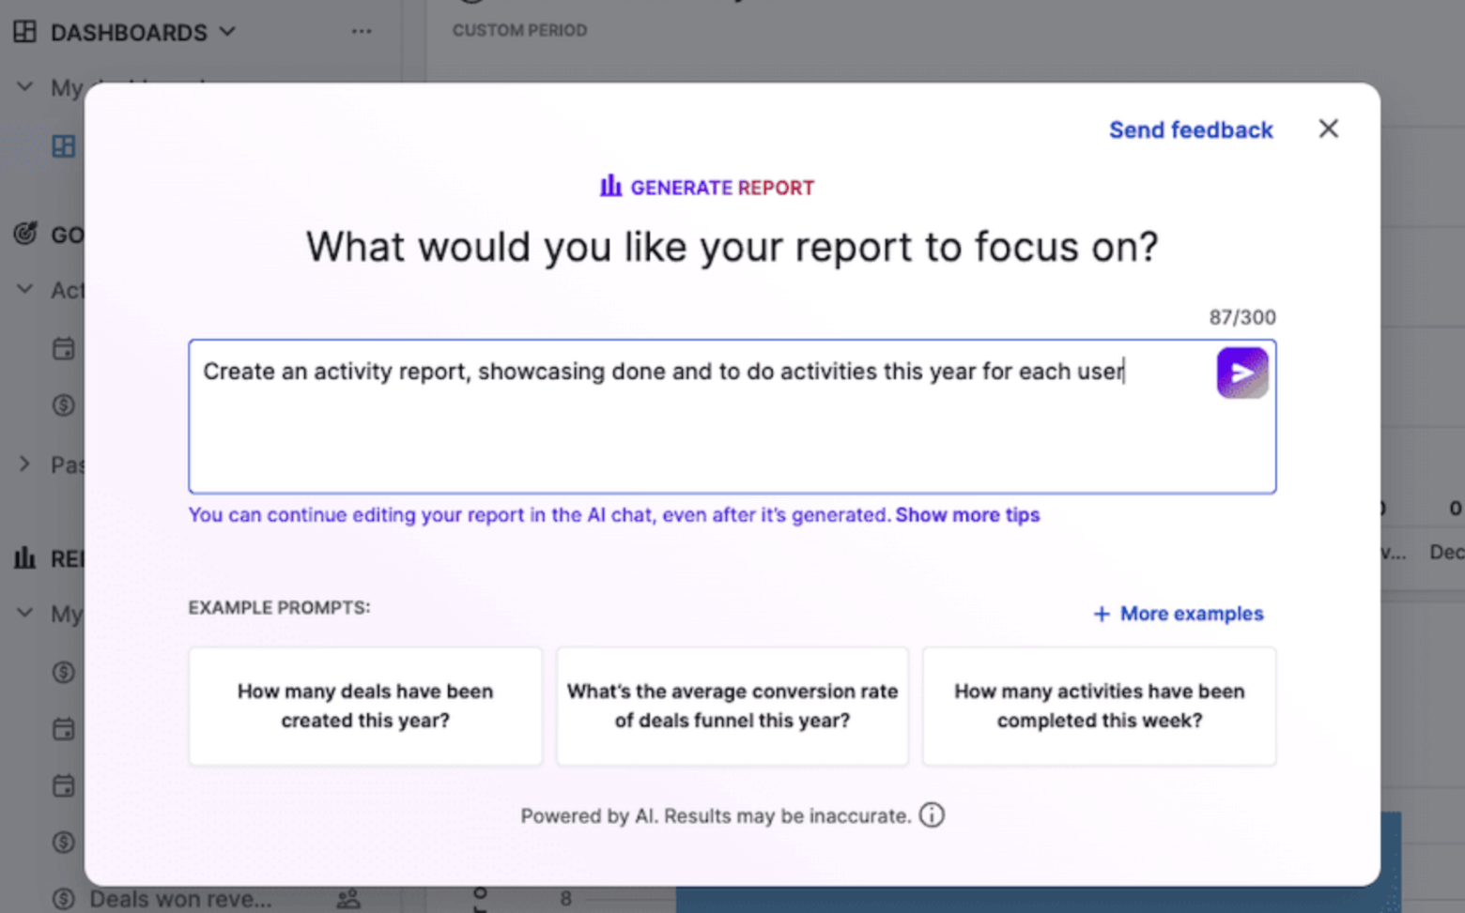The width and height of the screenshot is (1465, 913).
Task: Expand the Past dashboards section
Action: click(x=23, y=464)
